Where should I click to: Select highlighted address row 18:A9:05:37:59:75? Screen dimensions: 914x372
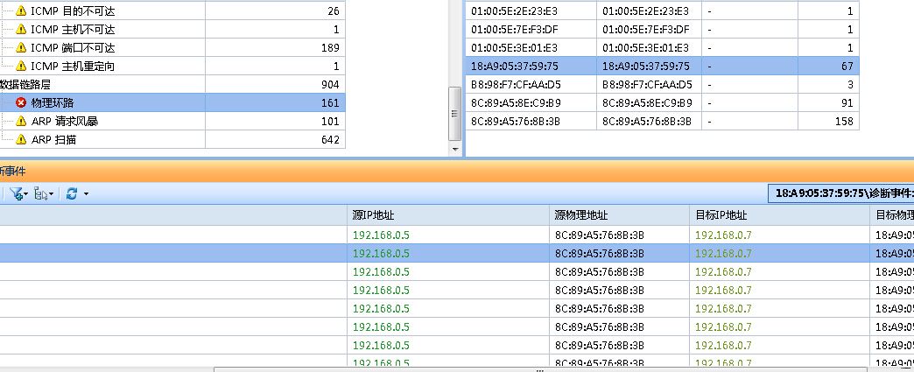point(662,66)
